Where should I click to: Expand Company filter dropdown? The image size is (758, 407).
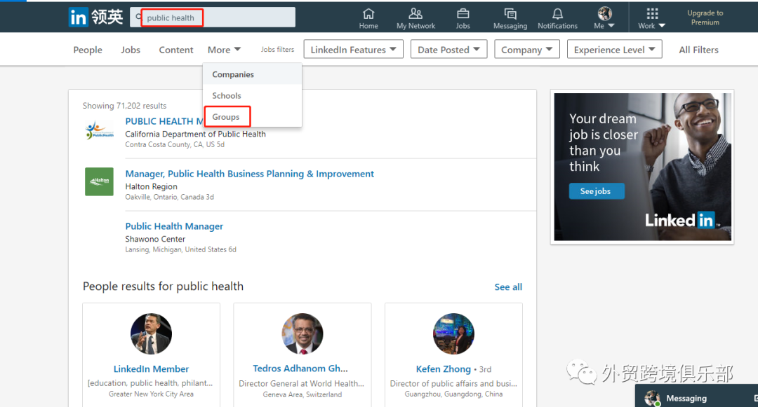pyautogui.click(x=527, y=49)
